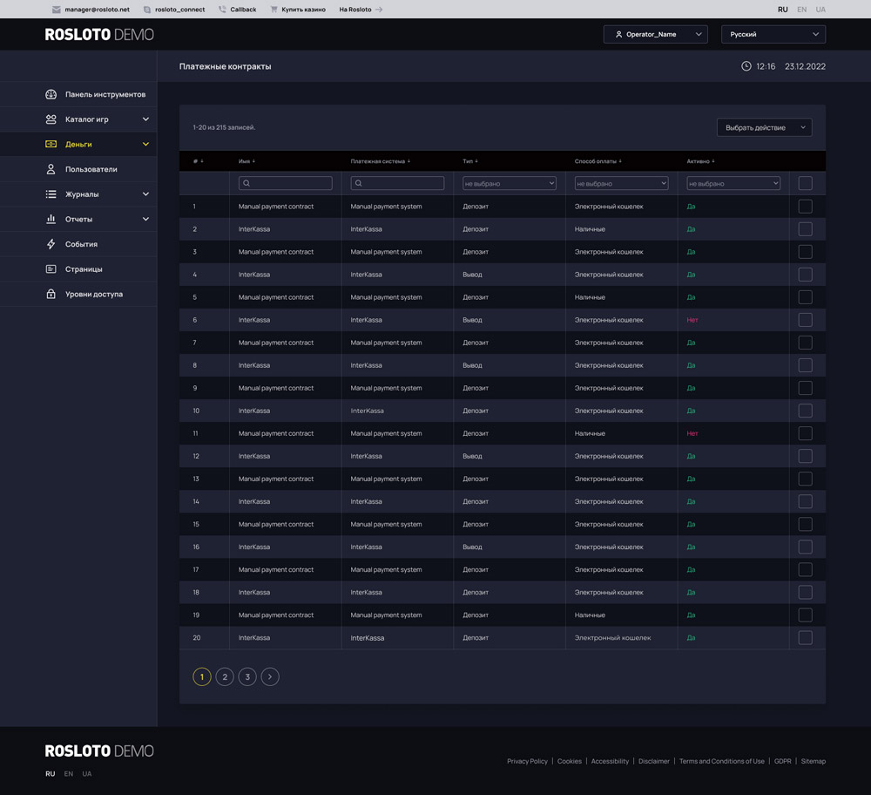Screen dimensions: 871x795
Task: Click the game catalog icon
Action: (x=51, y=119)
